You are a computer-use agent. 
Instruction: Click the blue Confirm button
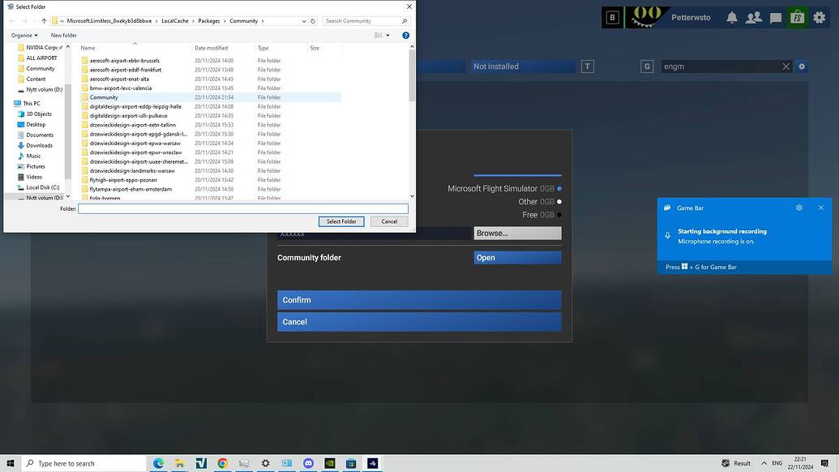pyautogui.click(x=418, y=299)
